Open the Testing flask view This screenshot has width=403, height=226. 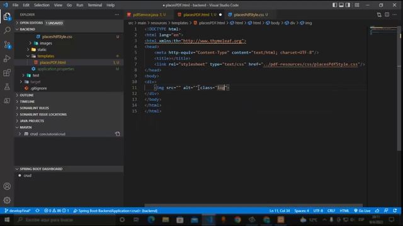point(7,87)
